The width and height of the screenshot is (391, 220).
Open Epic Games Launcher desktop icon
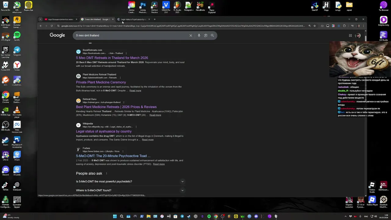(x=5, y=52)
